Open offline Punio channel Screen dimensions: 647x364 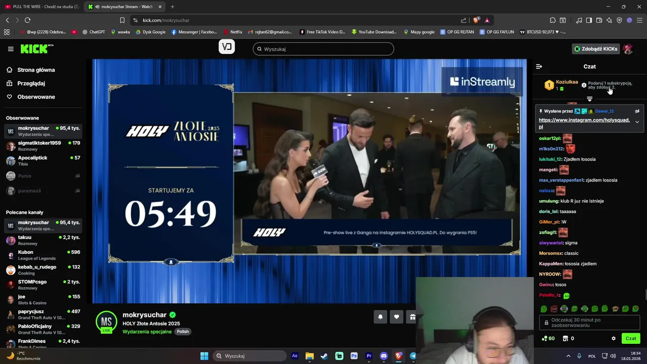(43, 176)
